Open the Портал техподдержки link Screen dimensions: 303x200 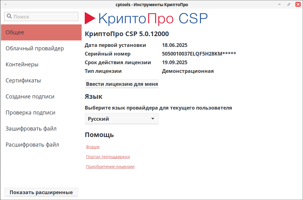(x=108, y=156)
